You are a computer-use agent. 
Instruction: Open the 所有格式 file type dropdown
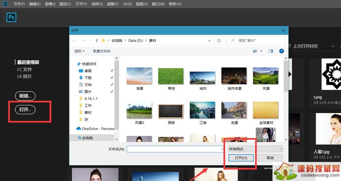[255, 149]
